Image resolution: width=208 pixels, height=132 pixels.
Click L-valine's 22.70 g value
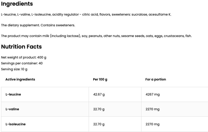point(99,109)
